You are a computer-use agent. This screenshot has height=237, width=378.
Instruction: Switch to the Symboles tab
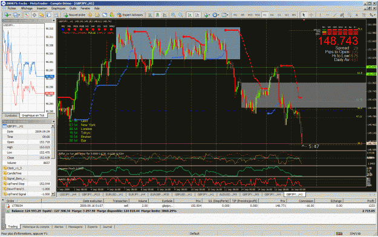point(11,115)
